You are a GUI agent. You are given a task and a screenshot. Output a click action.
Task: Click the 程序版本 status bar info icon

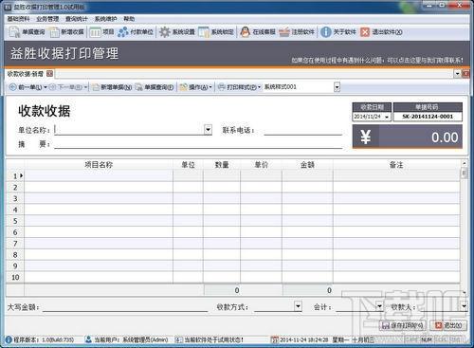9,339
